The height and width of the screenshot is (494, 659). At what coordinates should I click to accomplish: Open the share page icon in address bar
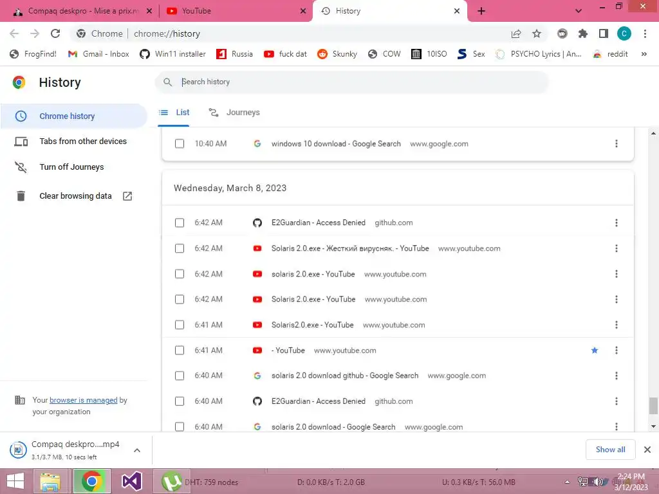click(x=516, y=33)
